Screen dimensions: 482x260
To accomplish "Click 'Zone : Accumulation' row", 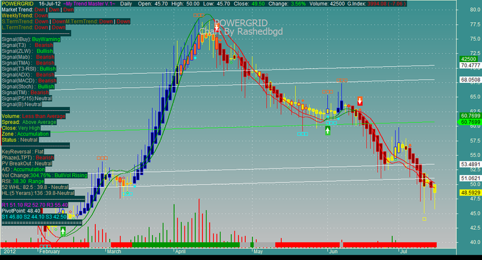I will click(25, 134).
